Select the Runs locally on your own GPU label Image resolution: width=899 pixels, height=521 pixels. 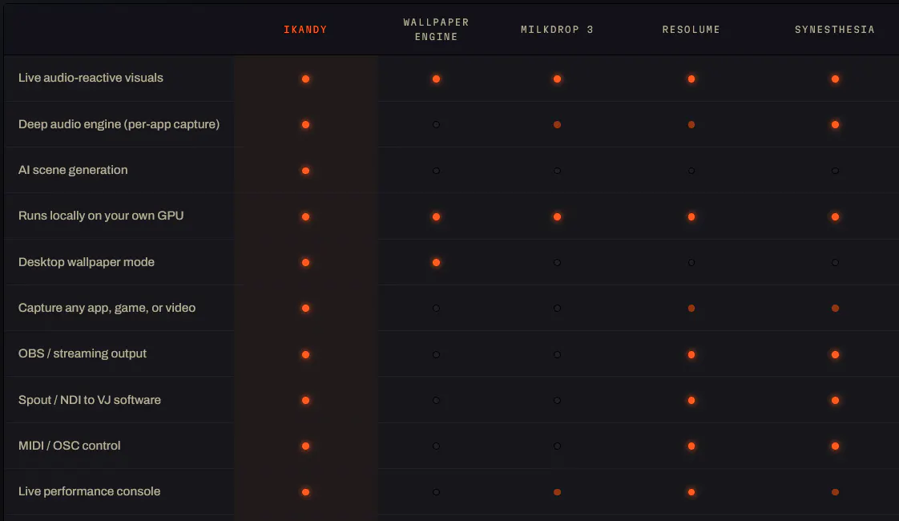click(101, 216)
